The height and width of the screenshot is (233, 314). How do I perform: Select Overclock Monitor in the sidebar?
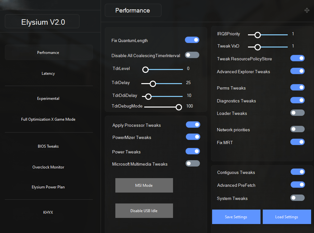(x=48, y=167)
